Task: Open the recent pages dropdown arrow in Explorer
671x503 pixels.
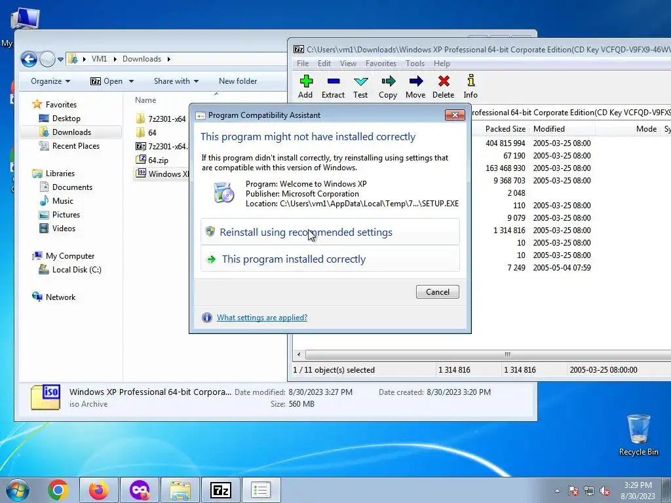Action: click(x=60, y=60)
